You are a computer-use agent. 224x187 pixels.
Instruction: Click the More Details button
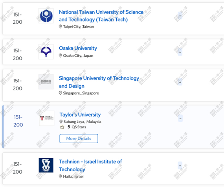point(79,139)
